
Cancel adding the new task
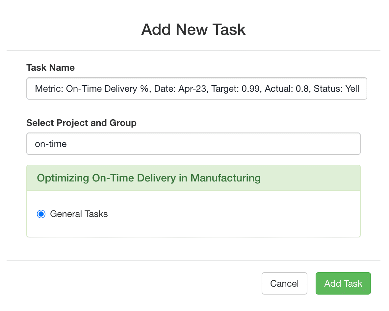(x=284, y=283)
